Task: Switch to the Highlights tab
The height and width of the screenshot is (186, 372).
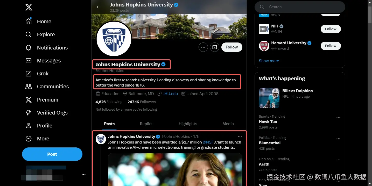Action: click(x=188, y=124)
